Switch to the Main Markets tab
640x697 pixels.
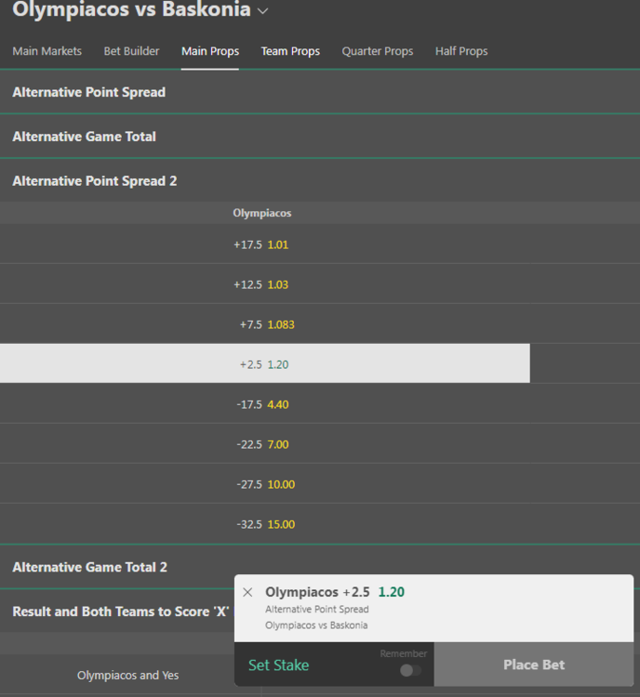click(x=47, y=51)
